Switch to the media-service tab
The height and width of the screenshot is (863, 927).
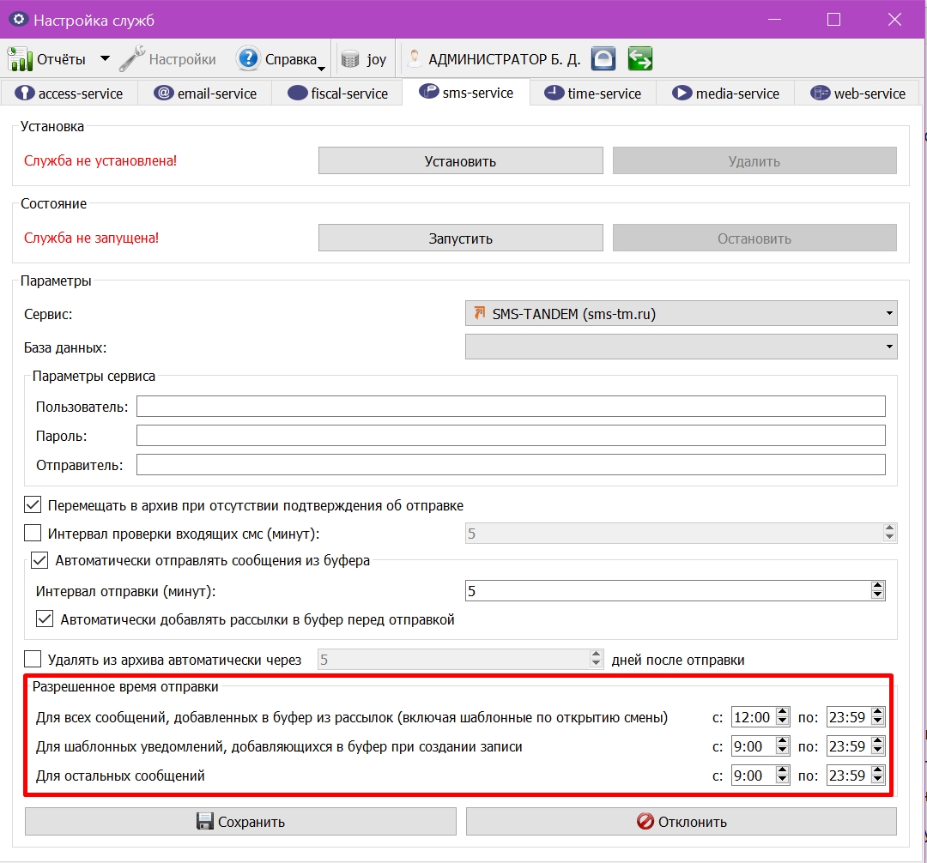click(725, 94)
